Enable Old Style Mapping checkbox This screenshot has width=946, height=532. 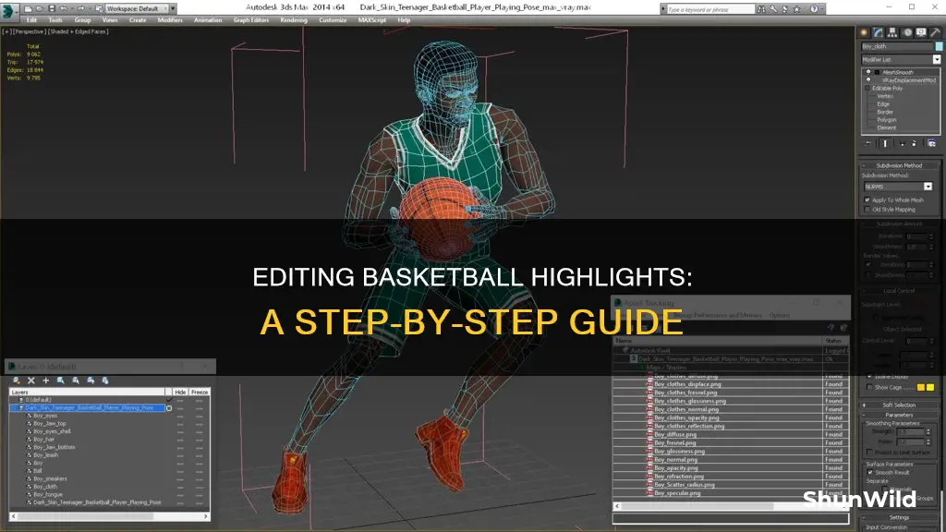point(867,210)
